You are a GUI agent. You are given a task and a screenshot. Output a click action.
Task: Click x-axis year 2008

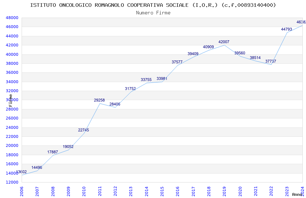tap(53, 192)
